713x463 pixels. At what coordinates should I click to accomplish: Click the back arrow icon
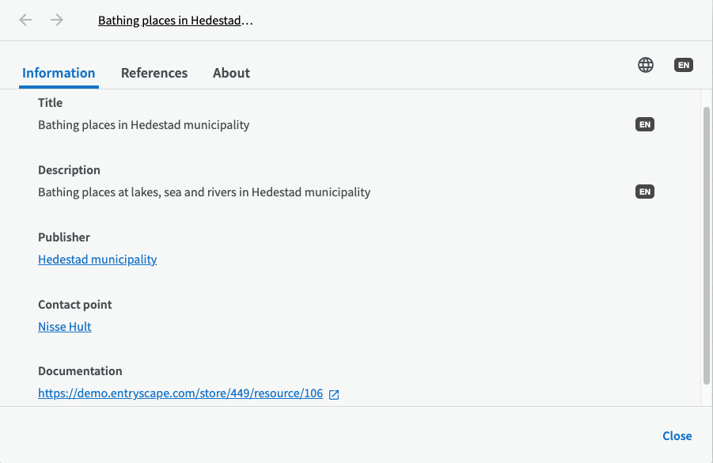tap(26, 21)
